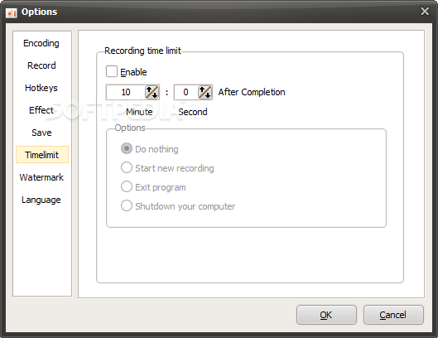This screenshot has width=438, height=338.
Task: Focus the Minute value field showing 10
Action: [126, 92]
